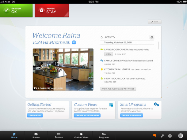
Task: Click View All Alerts and Activities
Action: point(118,89)
